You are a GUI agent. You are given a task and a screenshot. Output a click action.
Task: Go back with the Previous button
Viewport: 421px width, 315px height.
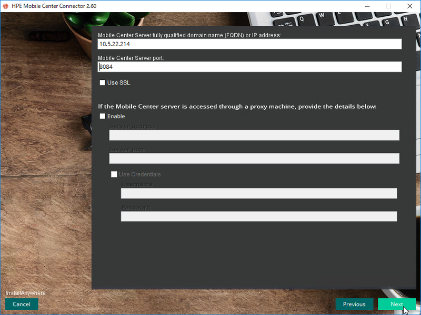pyautogui.click(x=354, y=304)
